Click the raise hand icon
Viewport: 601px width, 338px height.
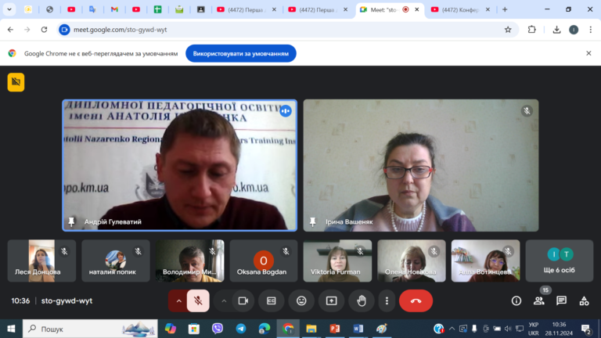pyautogui.click(x=361, y=300)
